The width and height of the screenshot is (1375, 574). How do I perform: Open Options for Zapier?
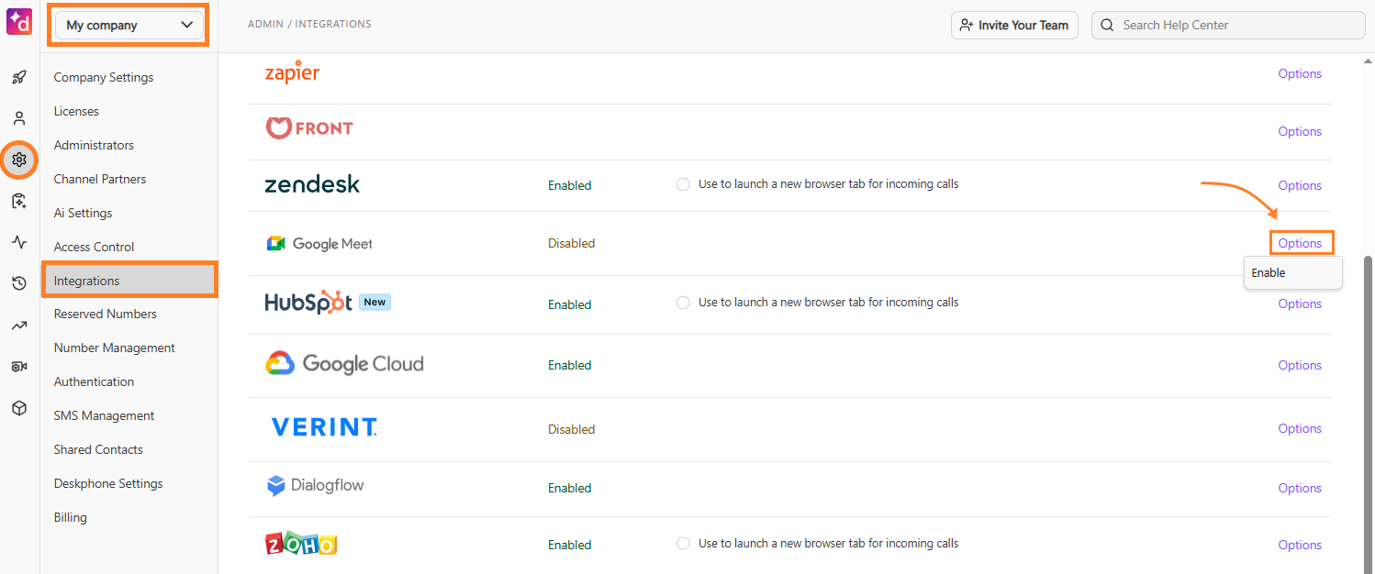[1300, 73]
